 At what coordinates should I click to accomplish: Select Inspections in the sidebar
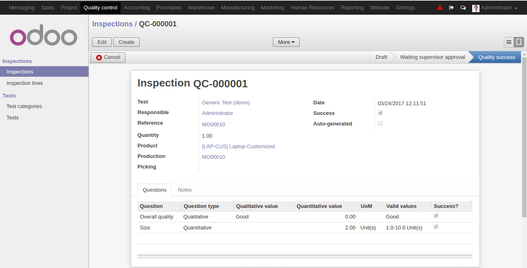(44, 71)
